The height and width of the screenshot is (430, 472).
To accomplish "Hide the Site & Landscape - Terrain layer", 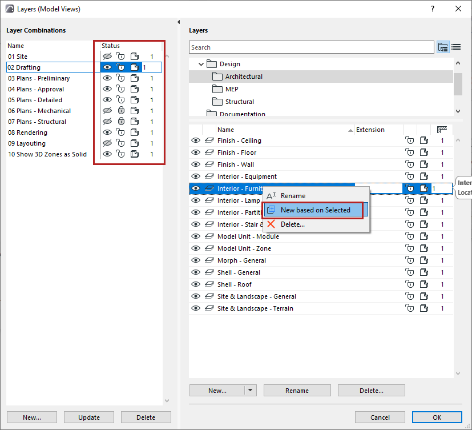I will [196, 308].
